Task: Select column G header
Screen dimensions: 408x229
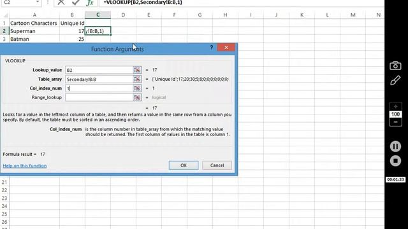Action: click(200, 15)
